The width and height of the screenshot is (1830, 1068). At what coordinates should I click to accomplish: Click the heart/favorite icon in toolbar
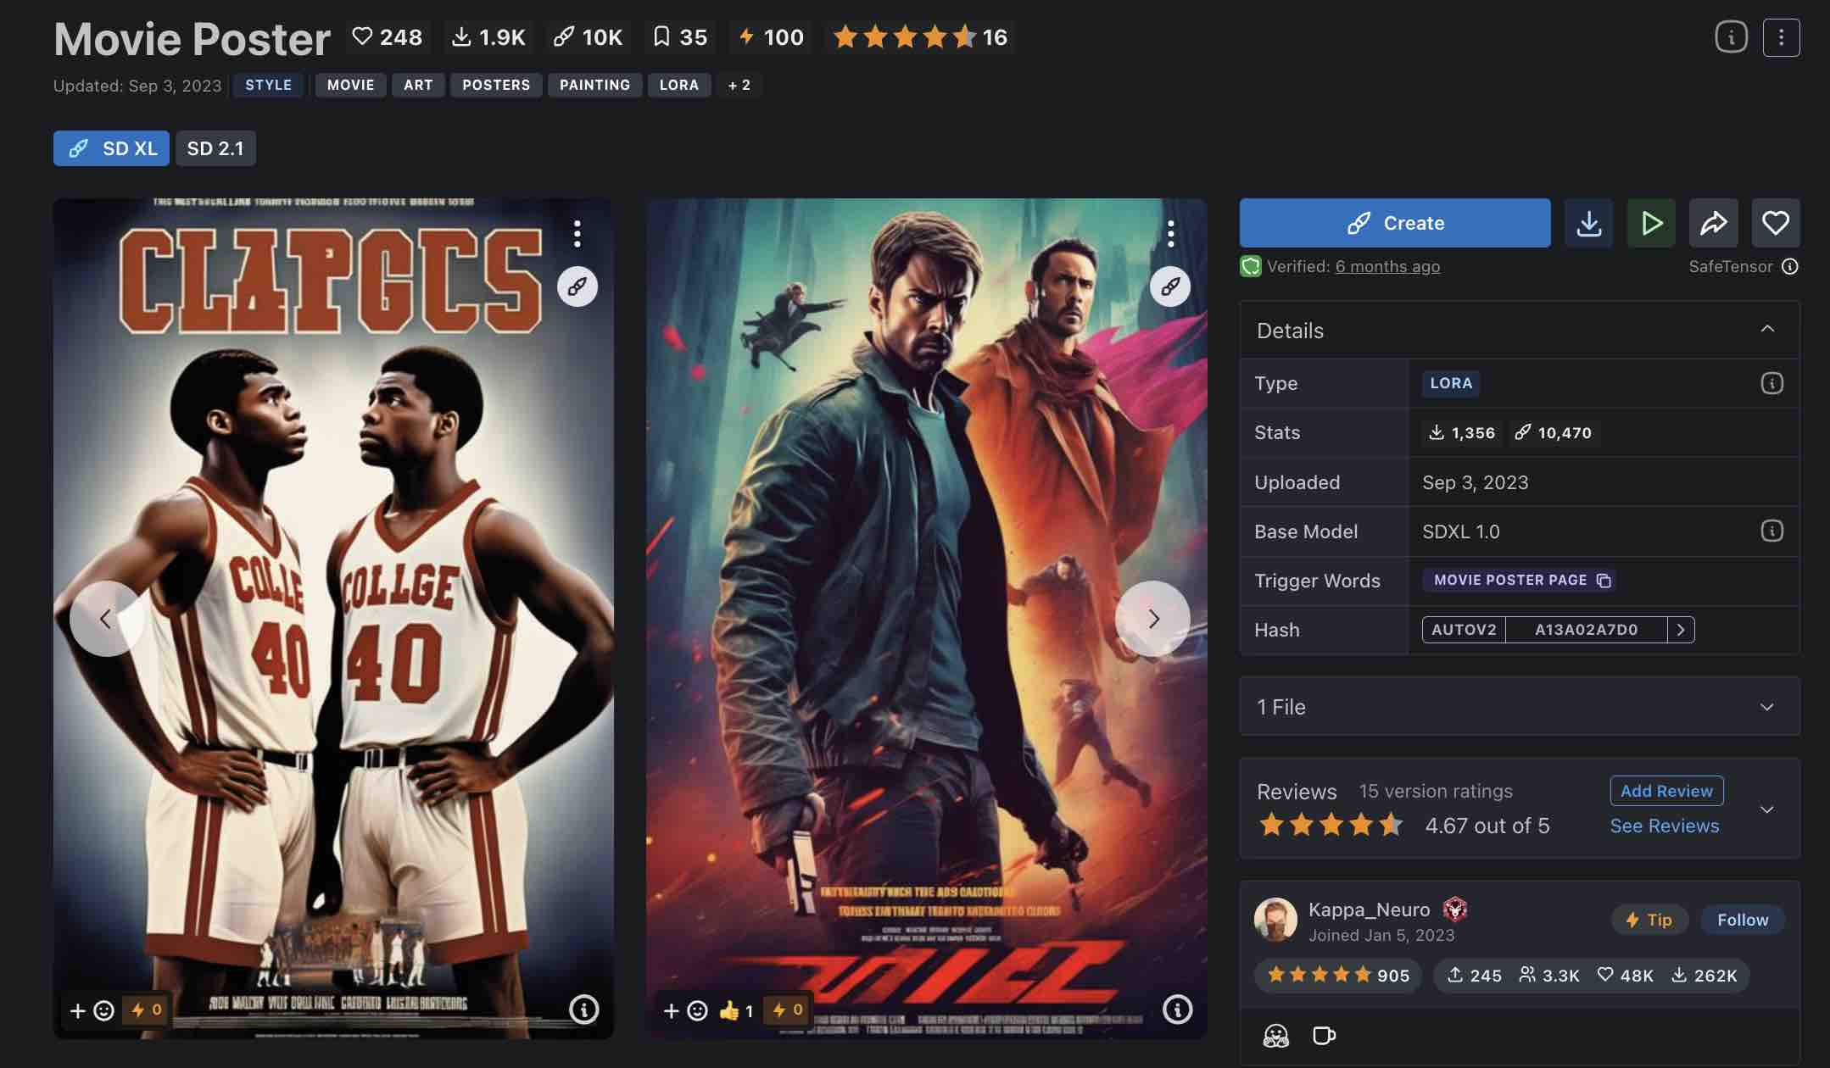pyautogui.click(x=1774, y=222)
